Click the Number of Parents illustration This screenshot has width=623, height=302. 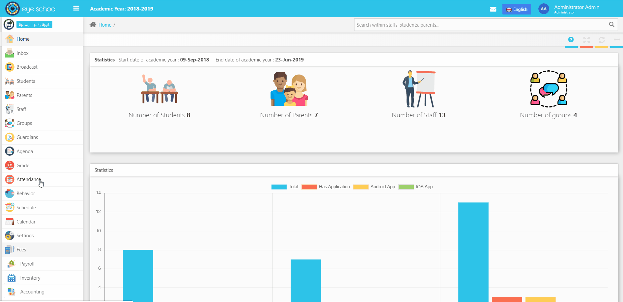click(x=289, y=89)
